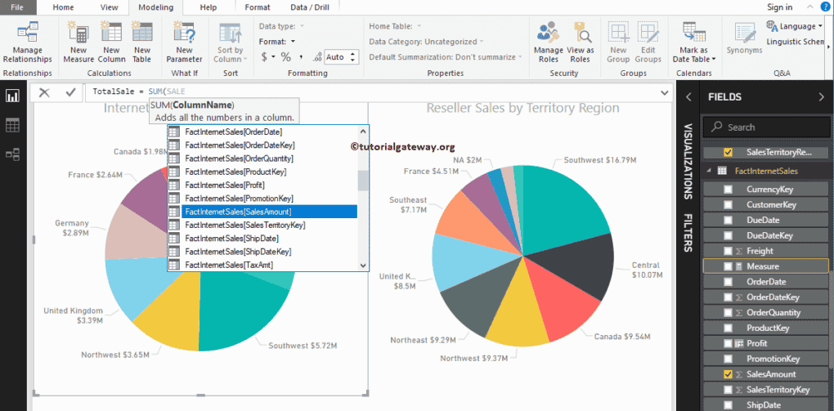Cancel formula with X icon

click(x=44, y=92)
